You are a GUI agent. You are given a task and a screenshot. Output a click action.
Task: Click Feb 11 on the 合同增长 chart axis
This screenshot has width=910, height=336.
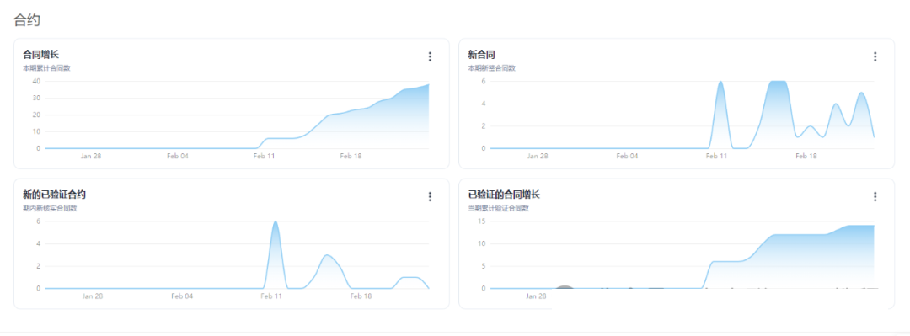point(264,156)
